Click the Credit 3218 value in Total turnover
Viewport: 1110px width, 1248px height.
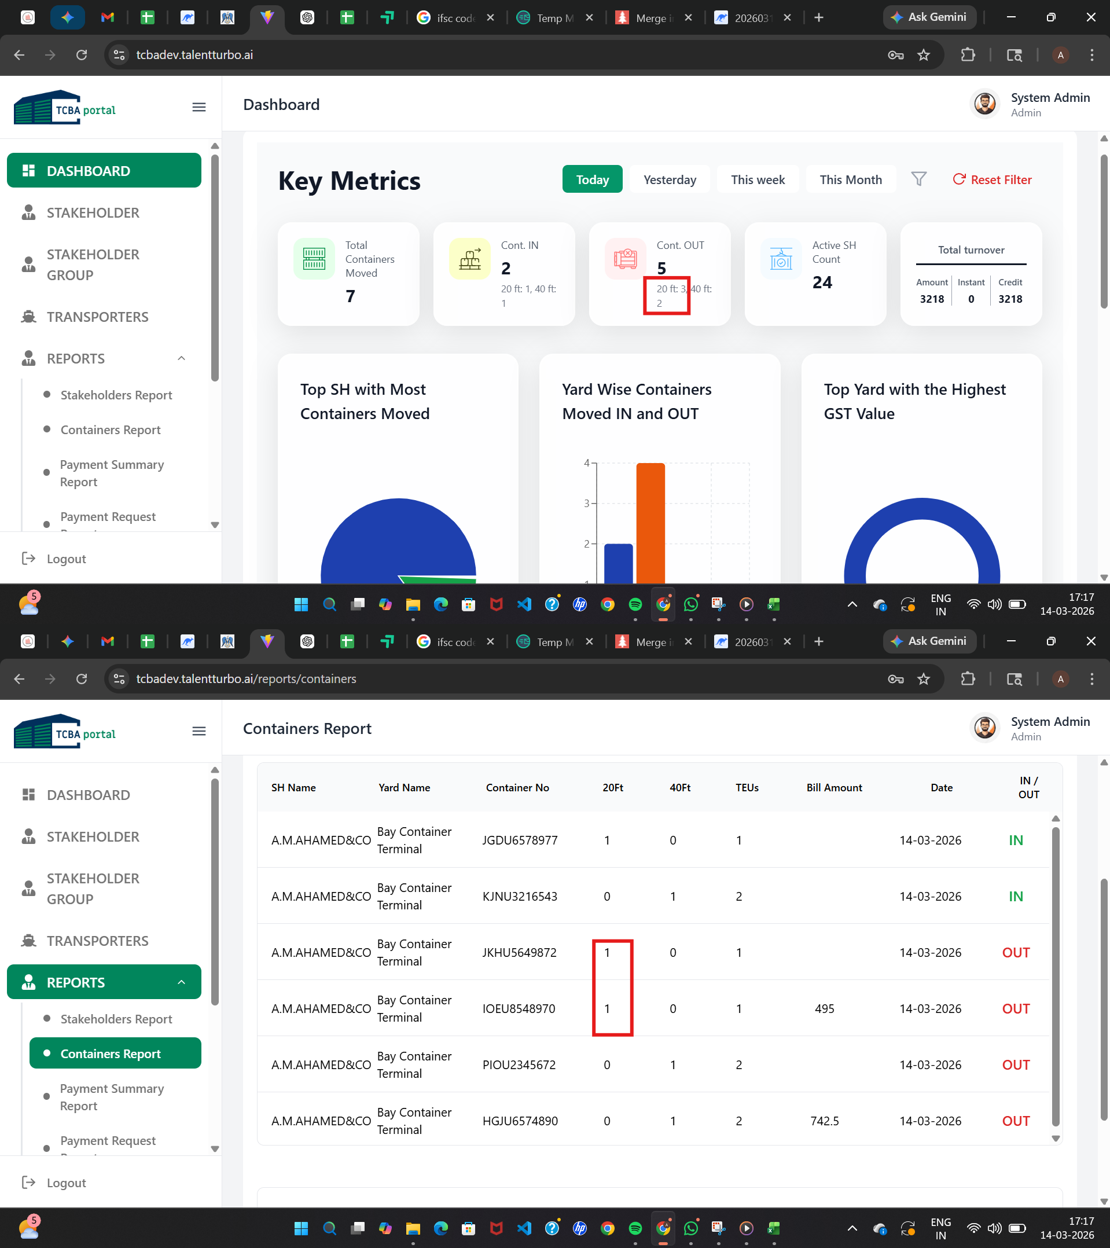[x=1010, y=299]
